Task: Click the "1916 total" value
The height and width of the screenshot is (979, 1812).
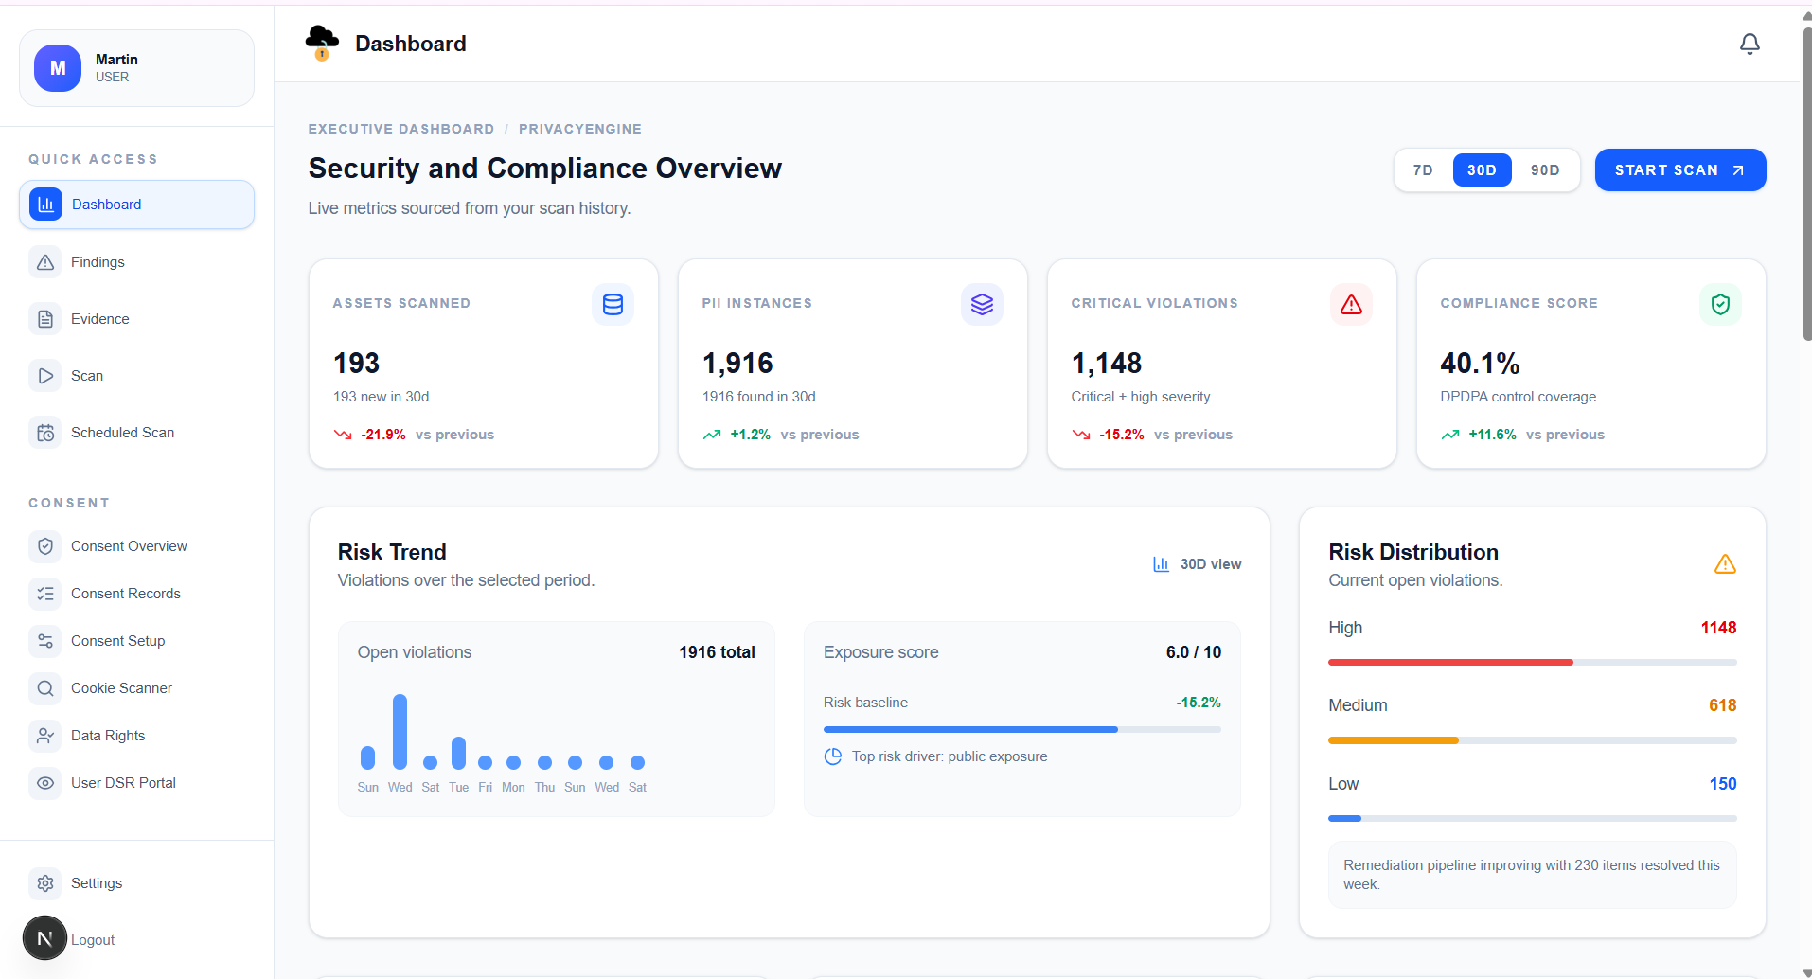Action: tap(717, 652)
